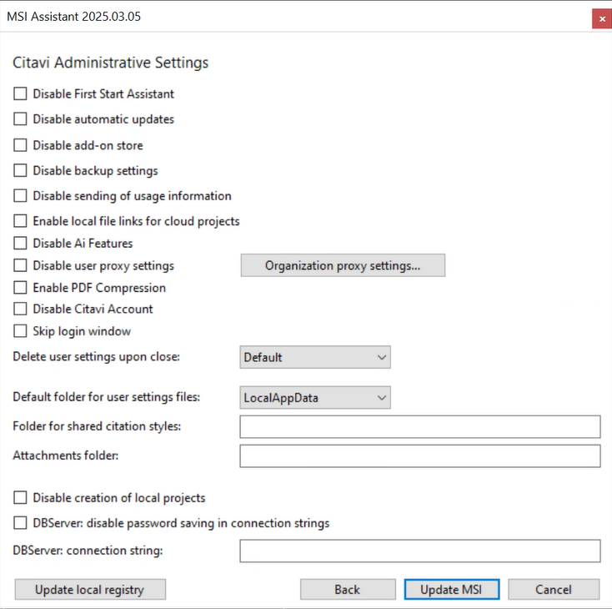
Task: Toggle Enable PDF Compression checkbox
Action: 20,288
